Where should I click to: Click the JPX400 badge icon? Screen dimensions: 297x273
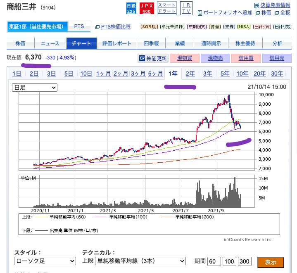(147, 9)
